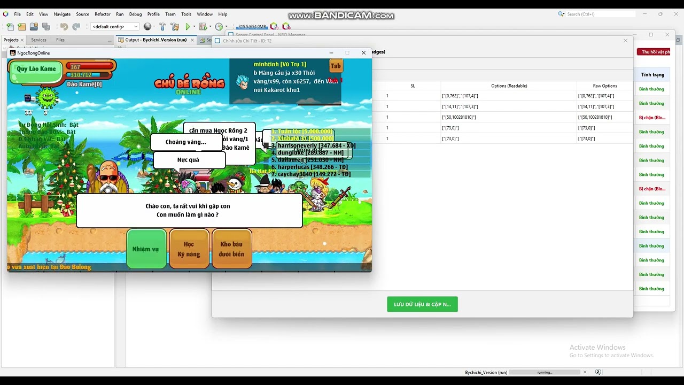
Task: Click the green Run Project icon
Action: (188, 26)
